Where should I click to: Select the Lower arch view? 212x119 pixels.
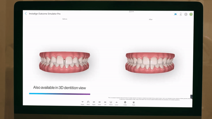pos(117,102)
